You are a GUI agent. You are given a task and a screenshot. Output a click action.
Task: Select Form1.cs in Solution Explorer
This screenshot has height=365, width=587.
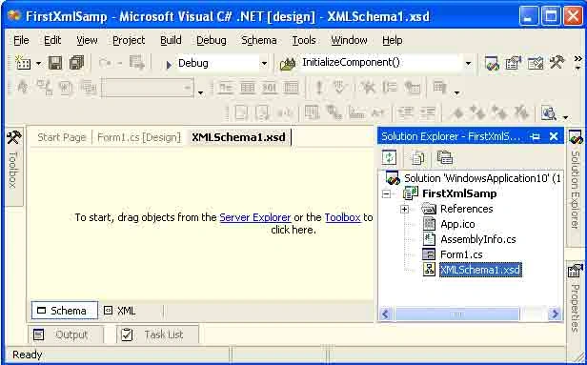coord(461,254)
